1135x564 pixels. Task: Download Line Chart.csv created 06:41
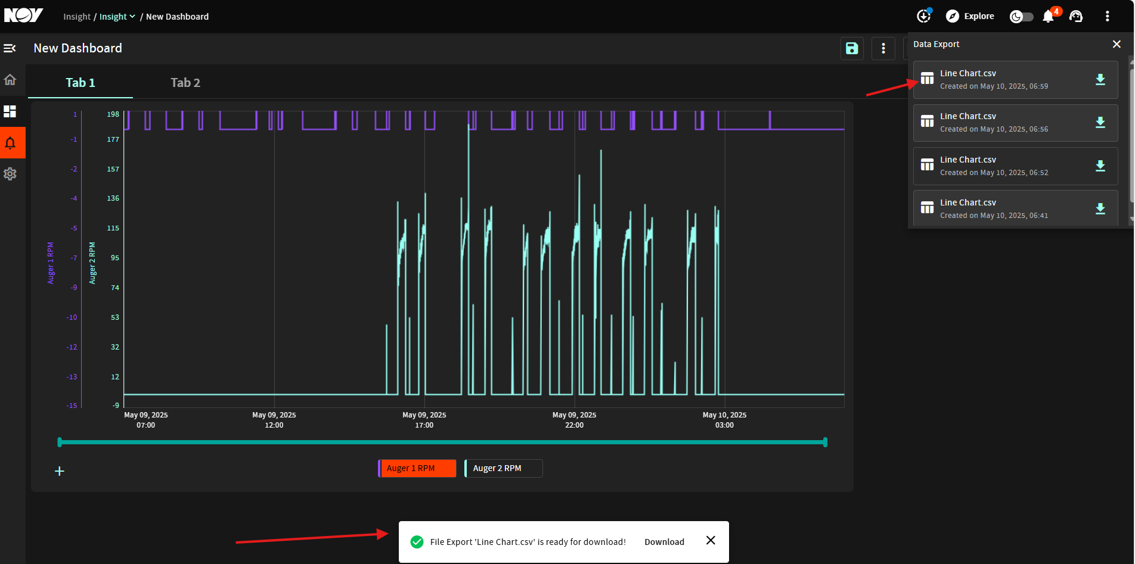1100,209
